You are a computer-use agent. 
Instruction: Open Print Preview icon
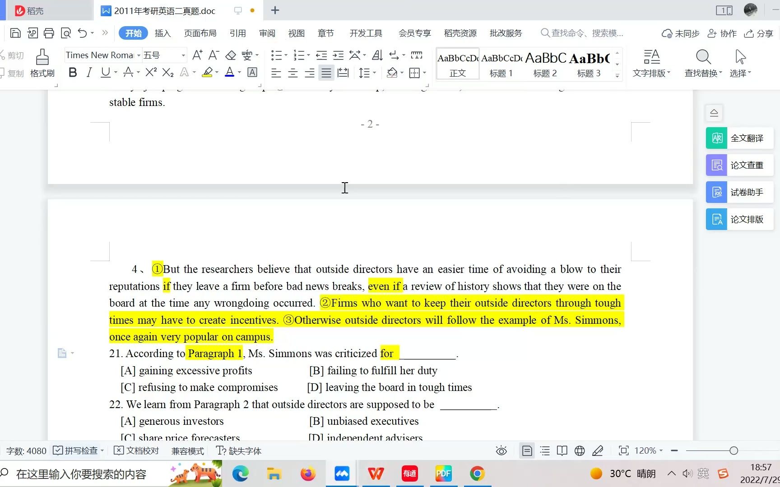click(66, 33)
